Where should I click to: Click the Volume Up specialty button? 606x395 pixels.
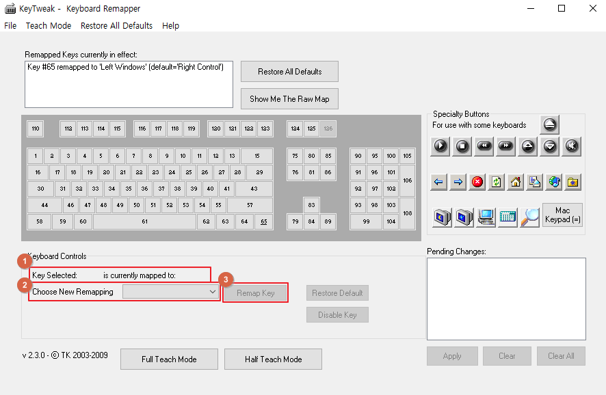[528, 146]
